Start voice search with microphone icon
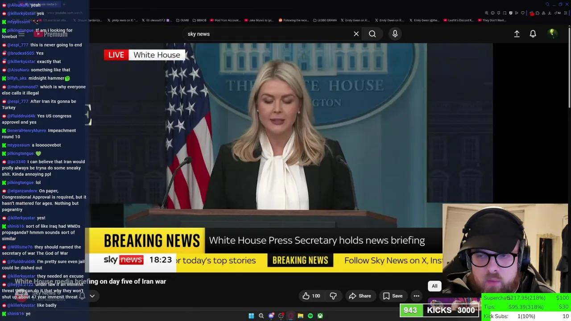 [395, 34]
